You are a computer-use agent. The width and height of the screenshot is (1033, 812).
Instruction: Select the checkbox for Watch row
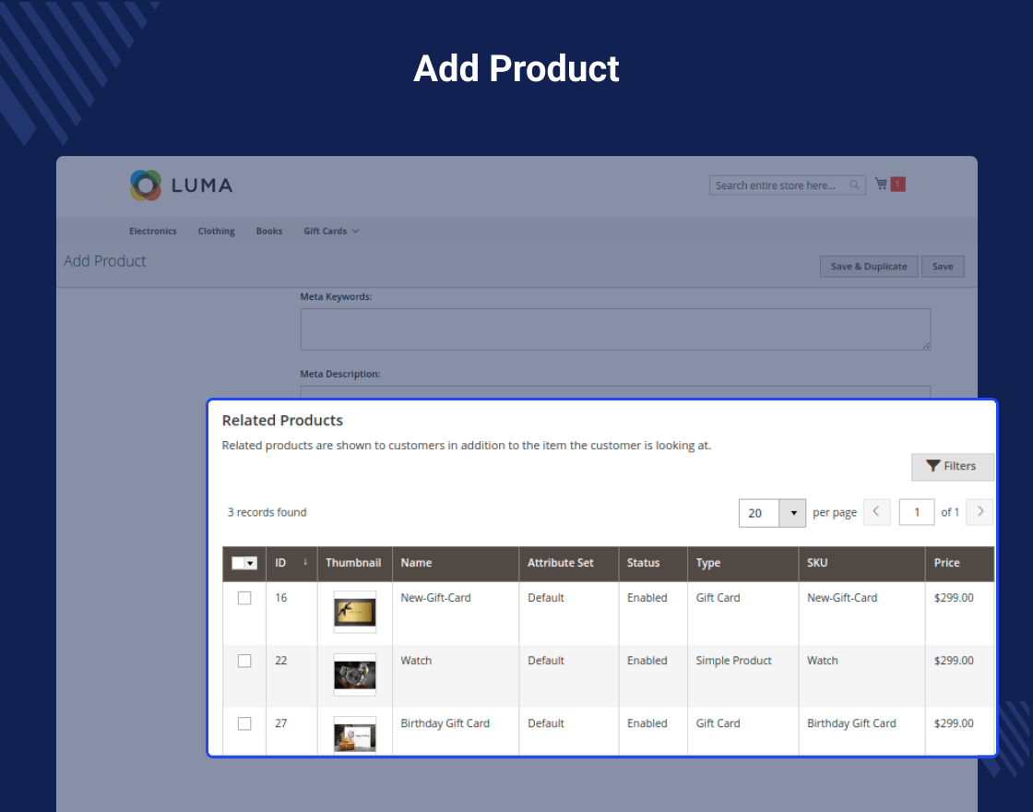[244, 661]
